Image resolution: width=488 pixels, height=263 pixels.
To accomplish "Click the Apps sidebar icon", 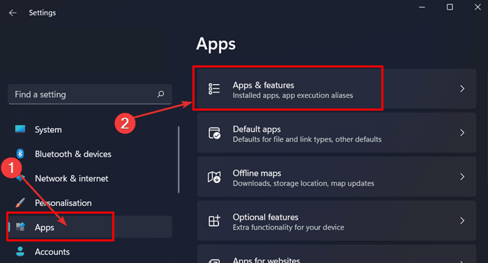I will [20, 227].
